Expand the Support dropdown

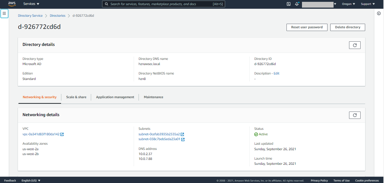(x=368, y=4)
